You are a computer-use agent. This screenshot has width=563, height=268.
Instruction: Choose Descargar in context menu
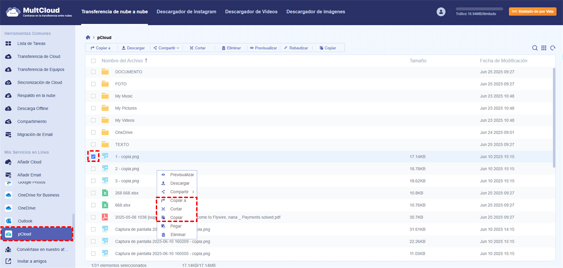point(177,183)
